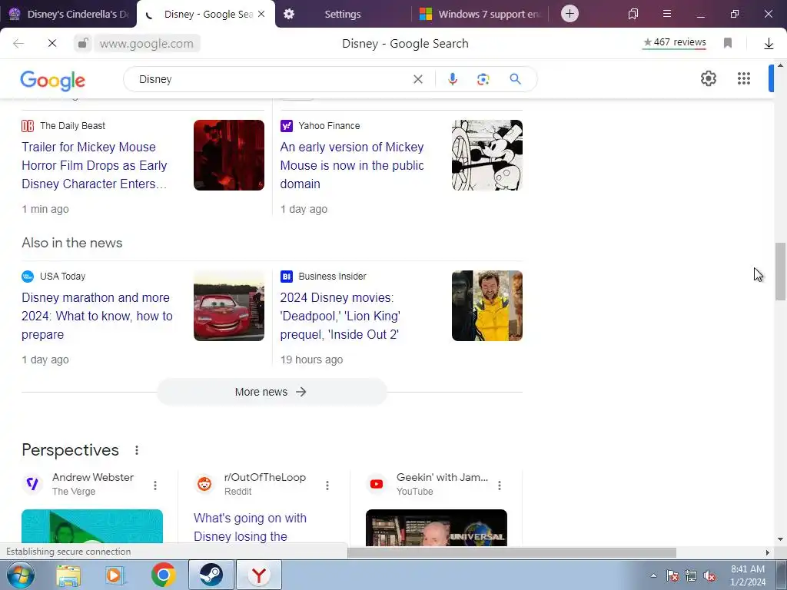The image size is (787, 590).
Task: Open the Windows Start menu
Action: pyautogui.click(x=21, y=575)
